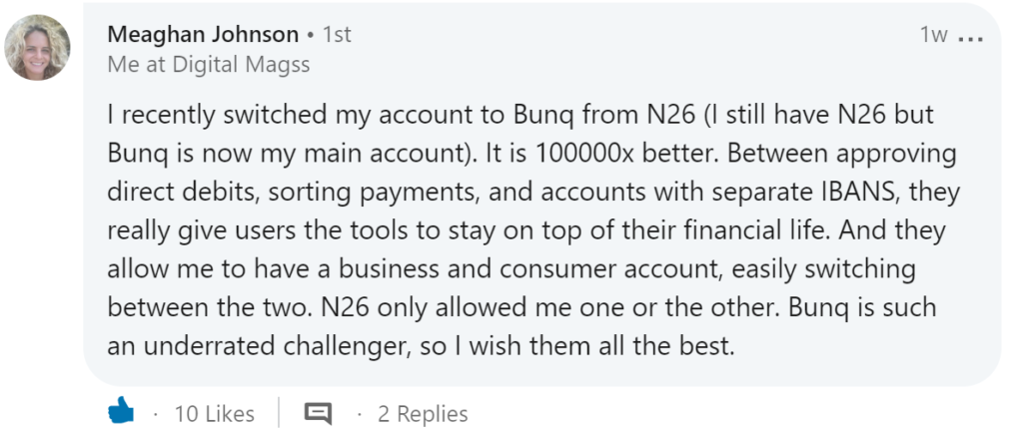Expand the 2 Replies thread

pyautogui.click(x=423, y=413)
